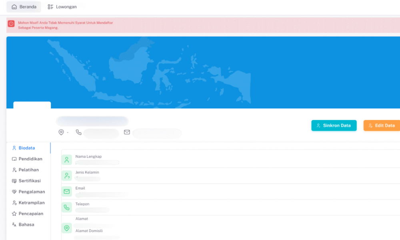Click the Lowongan list icon
400x240 pixels.
(50, 7)
